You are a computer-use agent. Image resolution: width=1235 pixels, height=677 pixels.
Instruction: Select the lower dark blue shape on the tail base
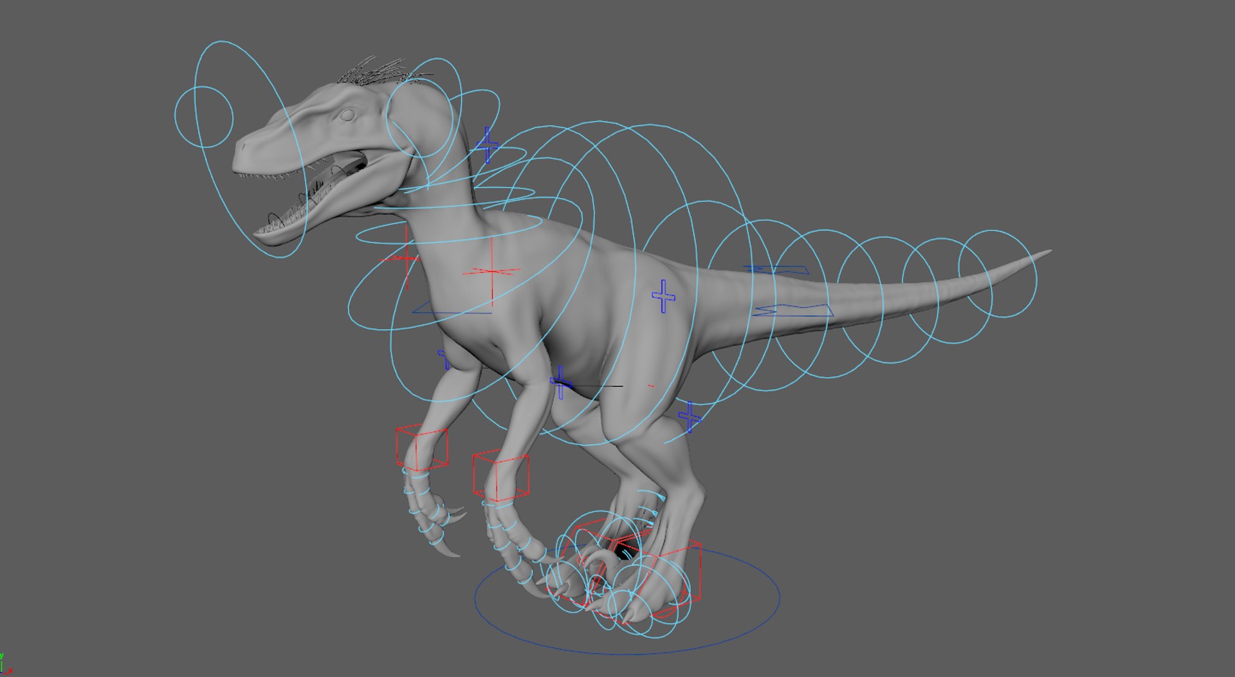794,310
